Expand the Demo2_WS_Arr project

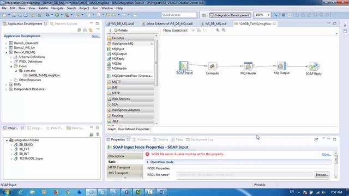tap(6, 48)
